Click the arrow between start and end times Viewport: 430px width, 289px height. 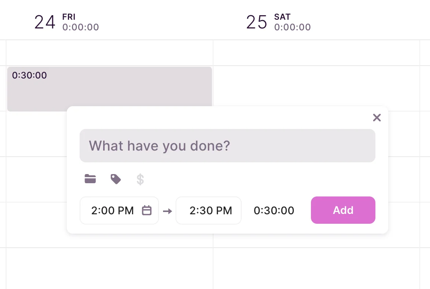point(167,211)
